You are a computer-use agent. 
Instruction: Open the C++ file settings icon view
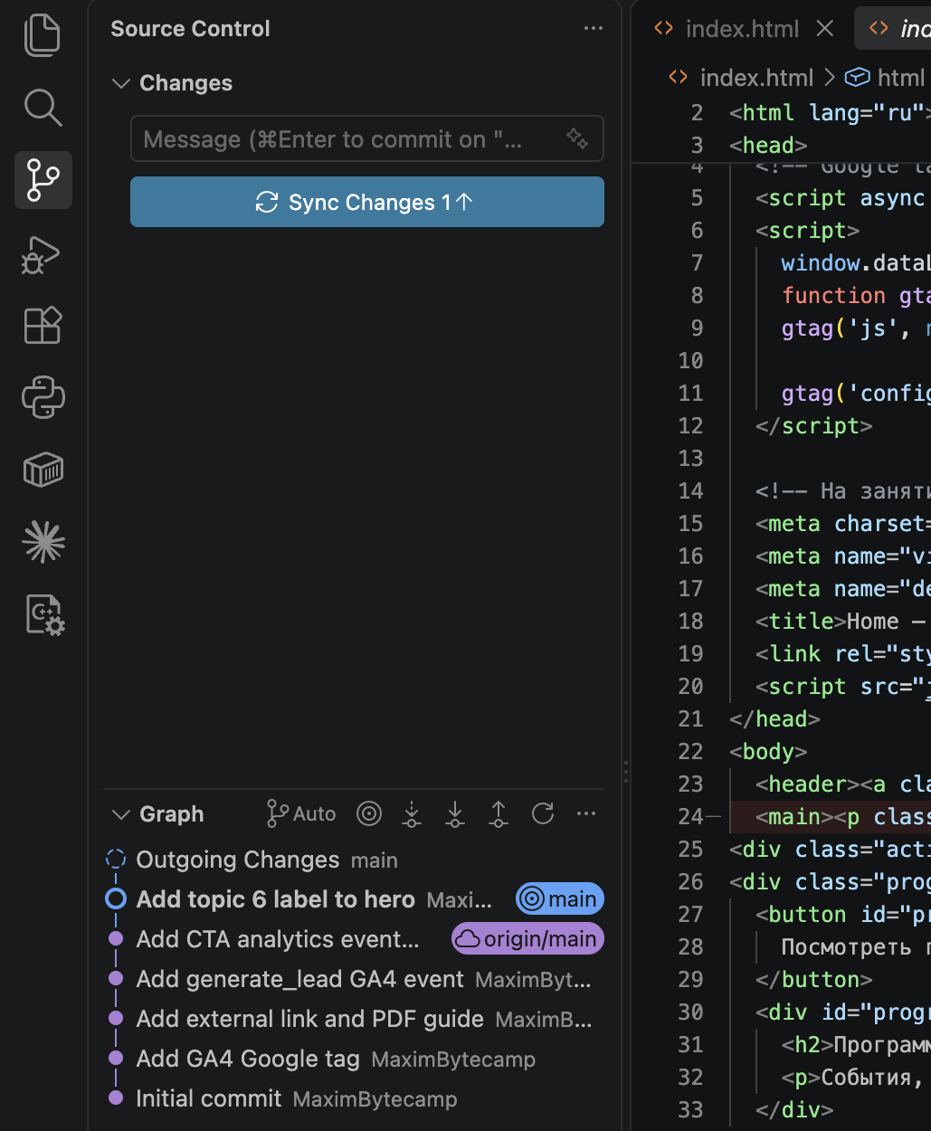tap(43, 615)
